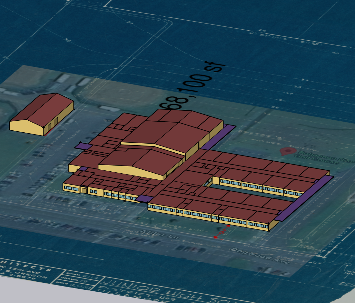Select the red dimension arrow annotation
Screen dimensions: 355x303
coord(222,231)
